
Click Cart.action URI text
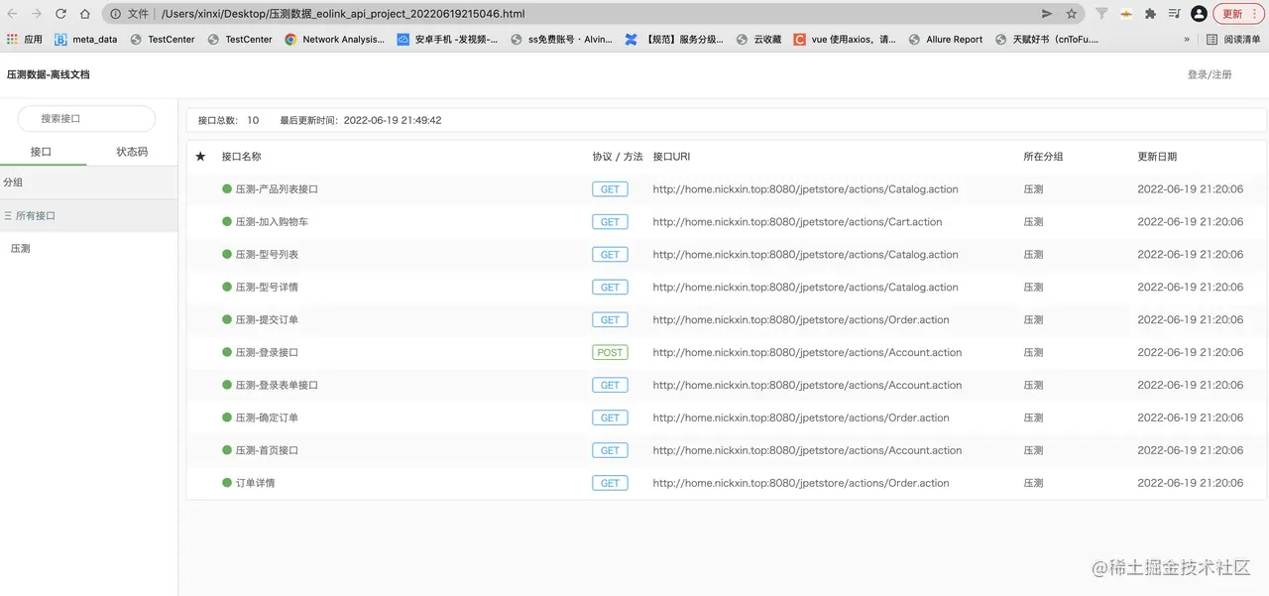pos(797,222)
